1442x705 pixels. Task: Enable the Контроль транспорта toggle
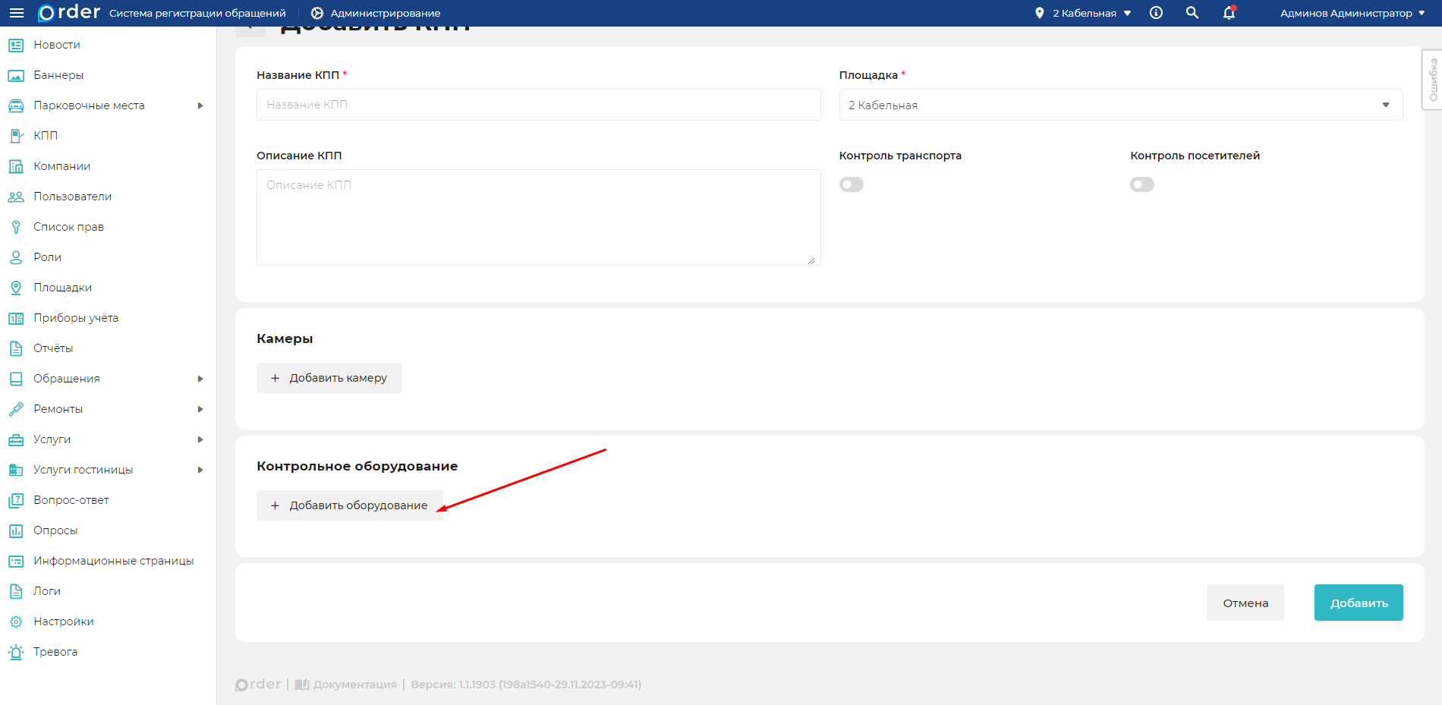coord(851,184)
